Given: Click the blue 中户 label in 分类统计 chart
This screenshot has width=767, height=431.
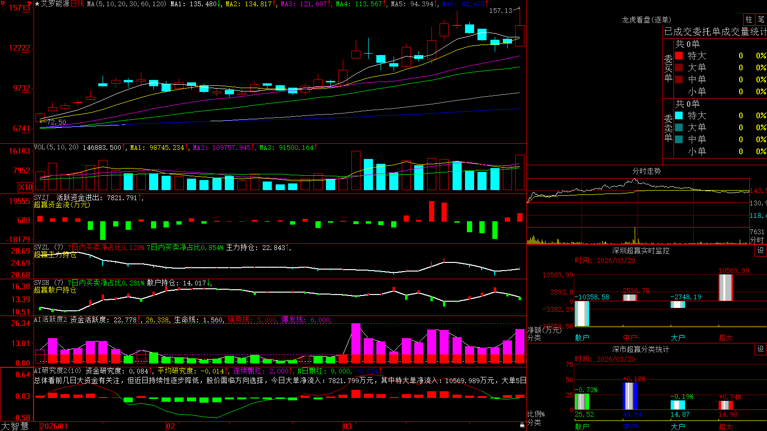Looking at the screenshot, I should click(x=630, y=426).
